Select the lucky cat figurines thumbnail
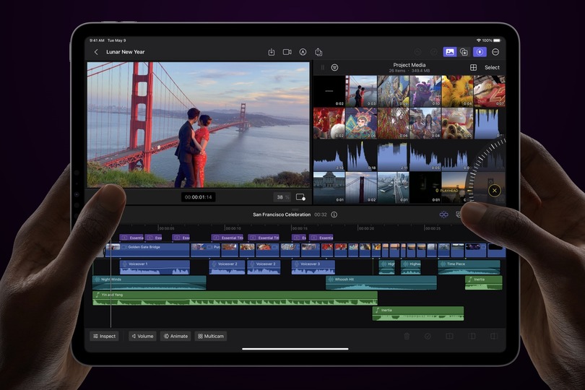This screenshot has width=585, height=390. click(x=457, y=123)
